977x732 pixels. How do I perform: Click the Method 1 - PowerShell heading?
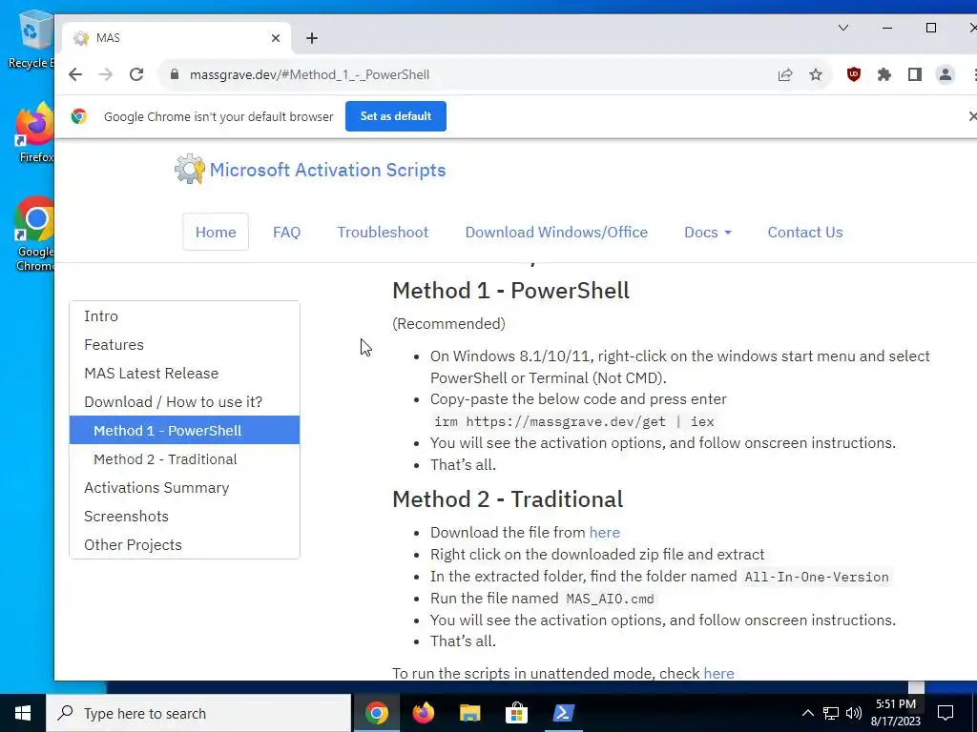(511, 291)
